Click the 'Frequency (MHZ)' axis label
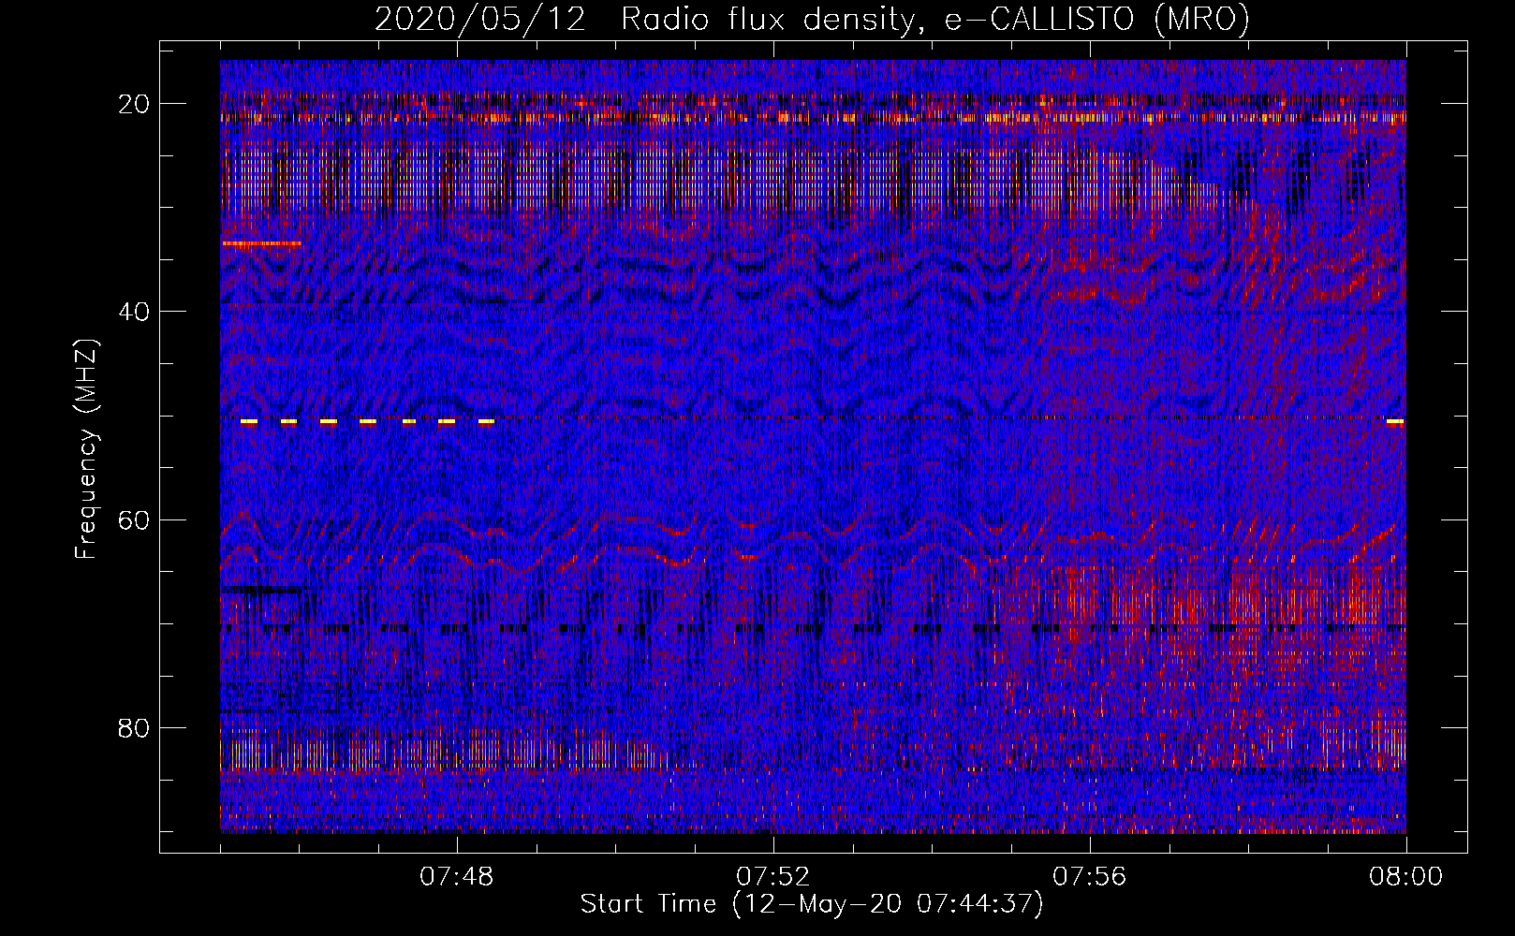Screen dimensions: 1515x936 [x=86, y=449]
